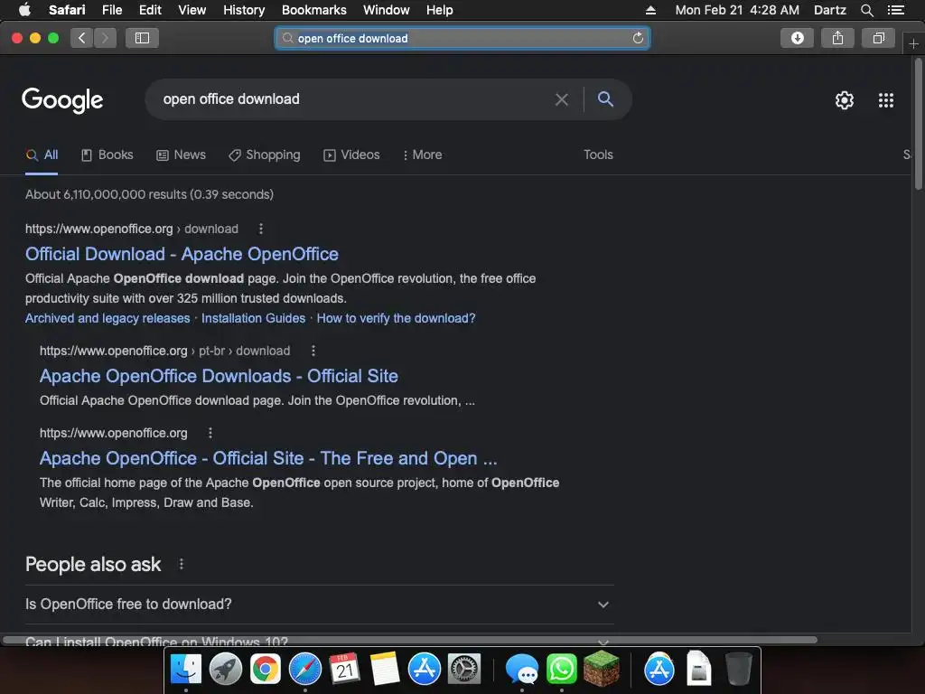Submit search with Google magnifier icon

pos(605,99)
